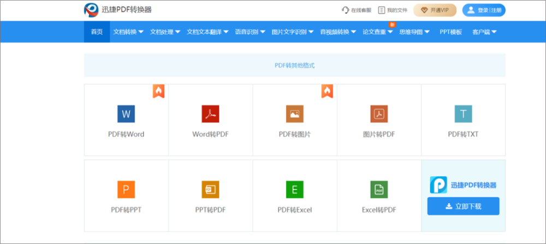The image size is (546, 244).
Task: Click the 开通VIP button
Action: [x=435, y=10]
